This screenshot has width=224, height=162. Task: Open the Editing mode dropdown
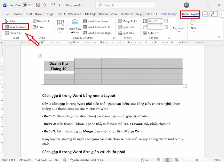click(x=213, y=14)
